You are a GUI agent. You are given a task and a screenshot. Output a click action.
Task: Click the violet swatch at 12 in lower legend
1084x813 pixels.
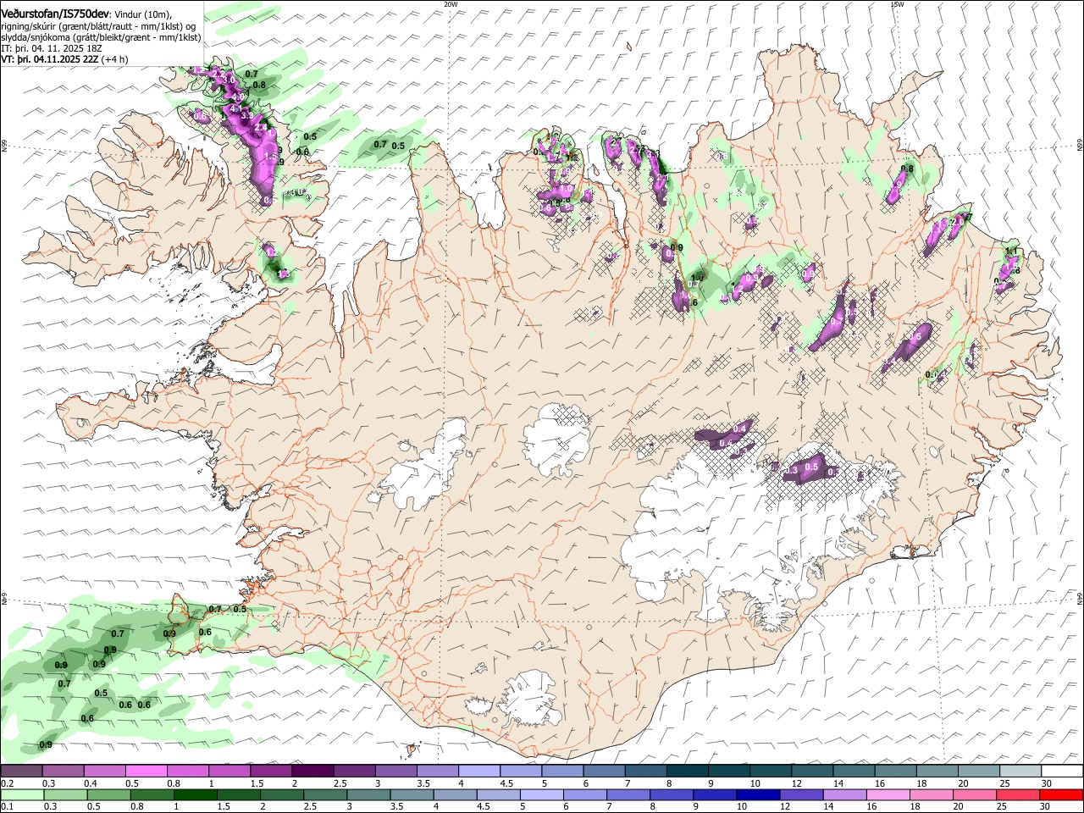(801, 794)
